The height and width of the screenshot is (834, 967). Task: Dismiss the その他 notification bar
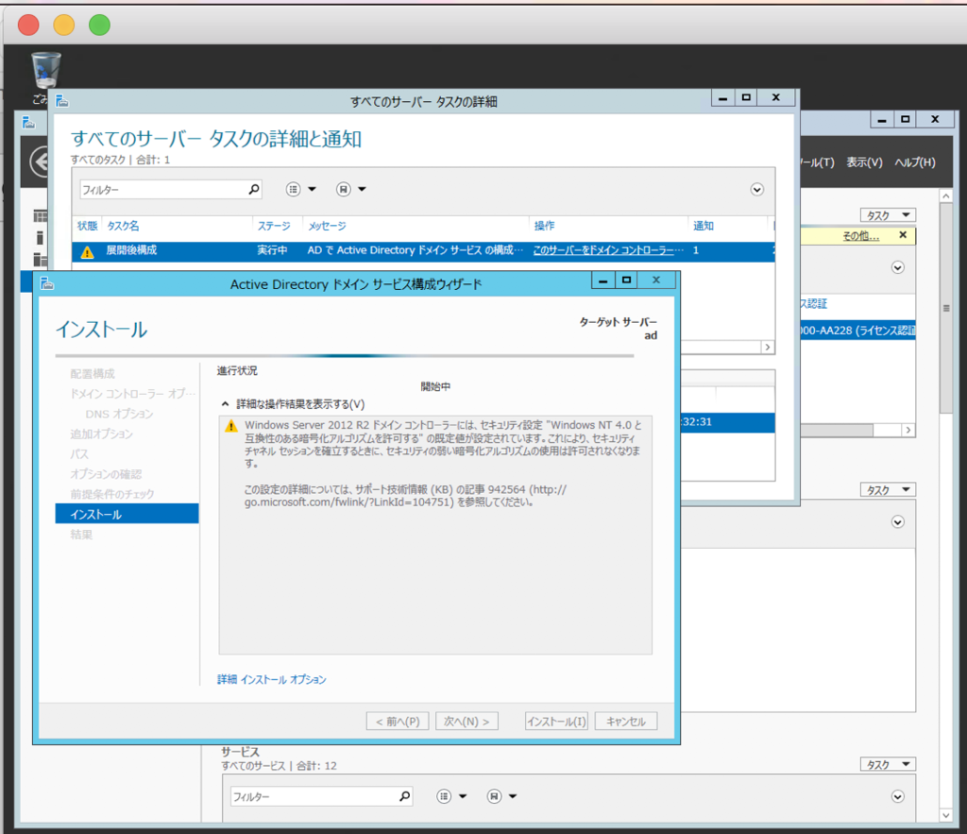tap(903, 235)
